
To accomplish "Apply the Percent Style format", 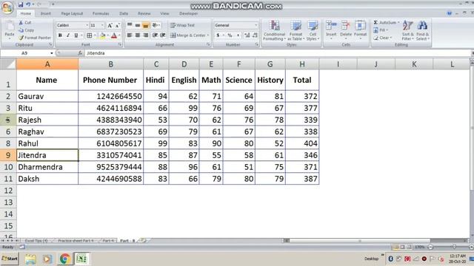I will (230, 35).
